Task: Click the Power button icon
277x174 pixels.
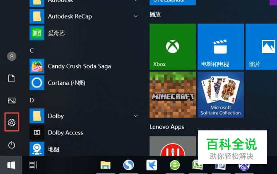Action: tap(12, 145)
